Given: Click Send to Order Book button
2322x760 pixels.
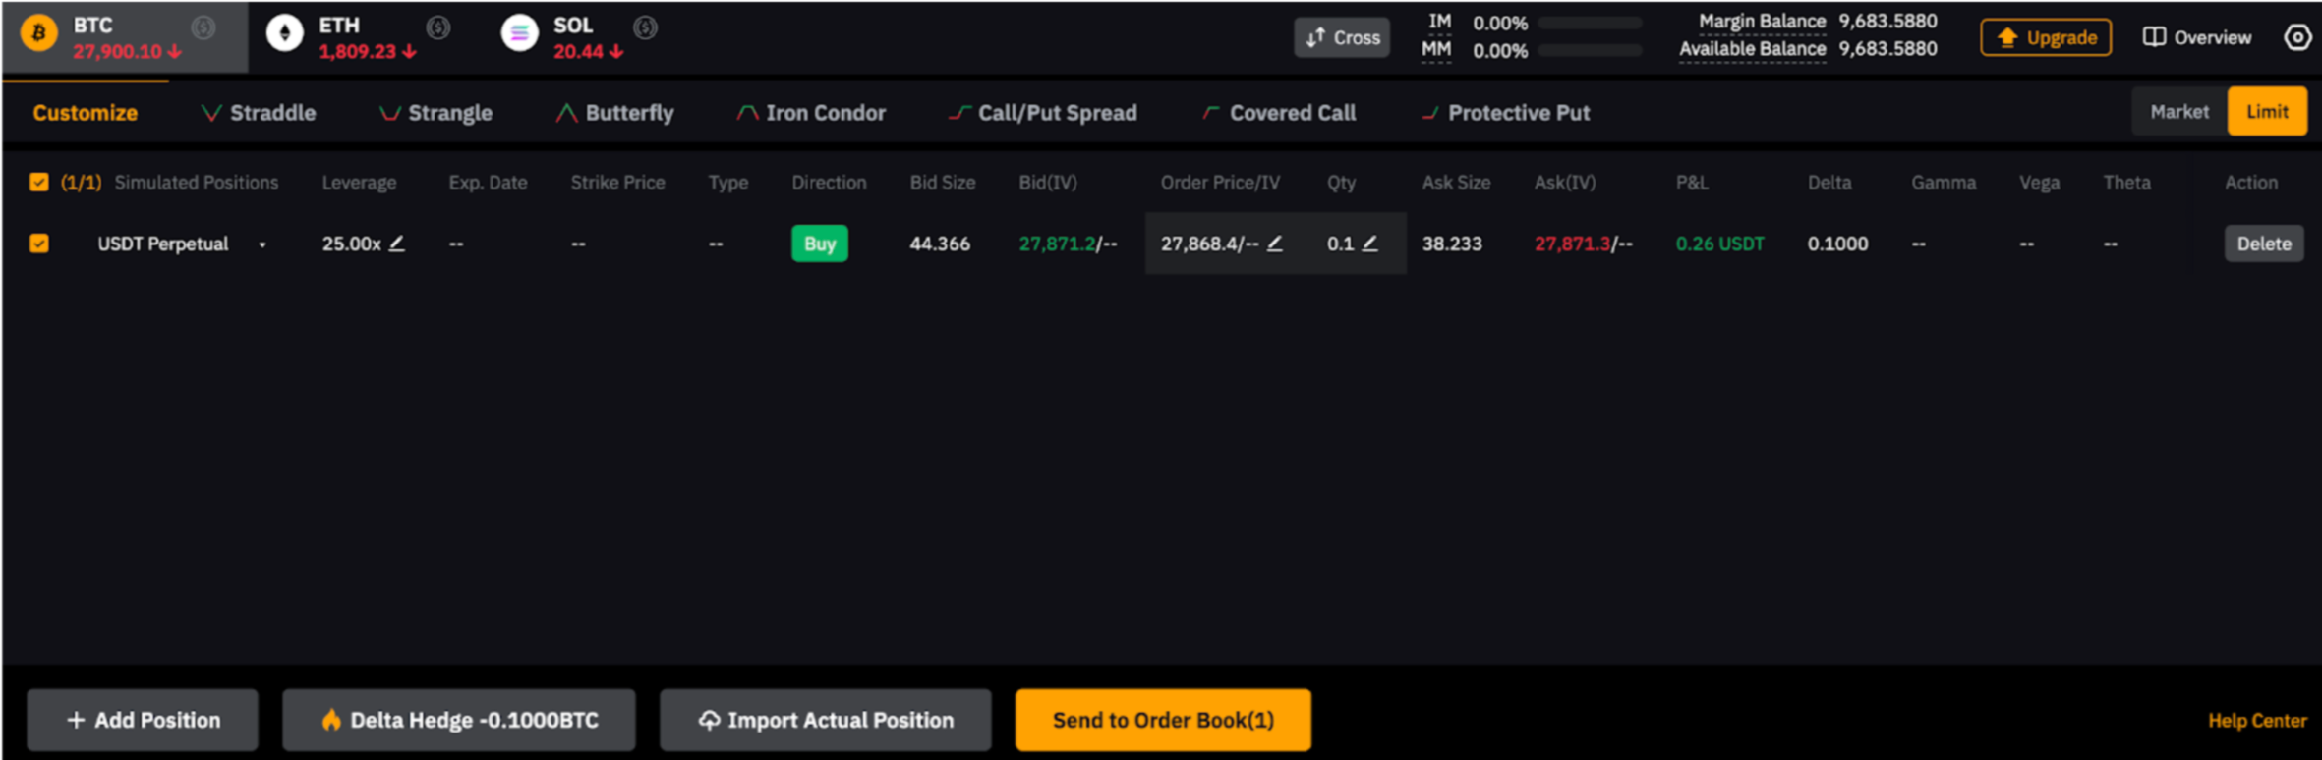Looking at the screenshot, I should tap(1163, 720).
